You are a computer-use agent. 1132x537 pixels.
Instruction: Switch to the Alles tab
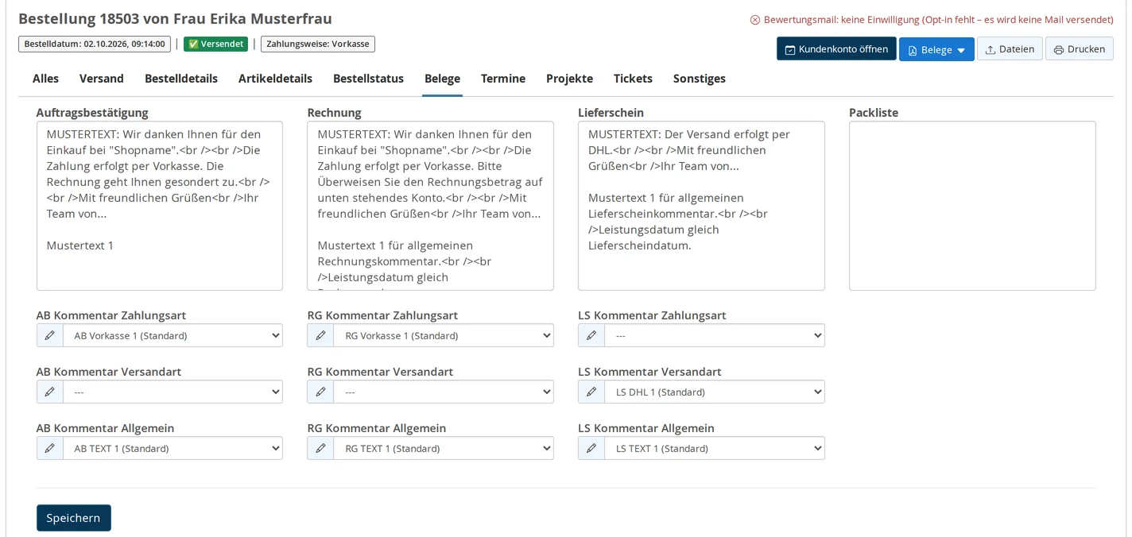pos(45,79)
